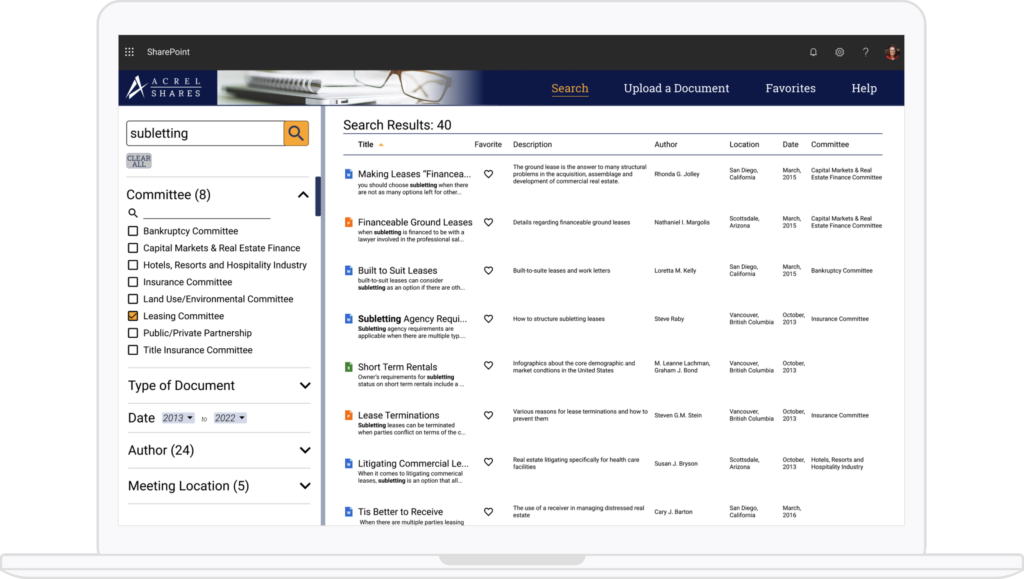Click the orange search magnifier button
Viewport: 1024px width, 579px height.
point(296,133)
